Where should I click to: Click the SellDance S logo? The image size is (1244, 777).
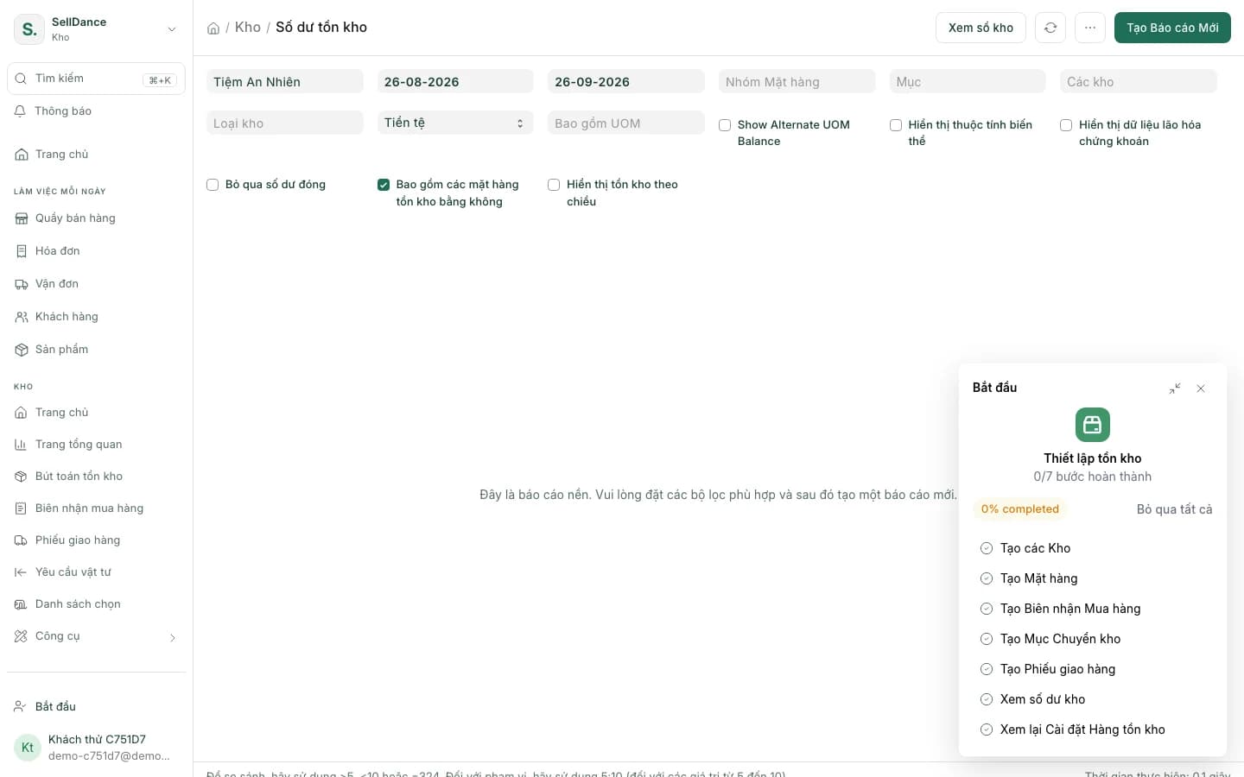(29, 28)
